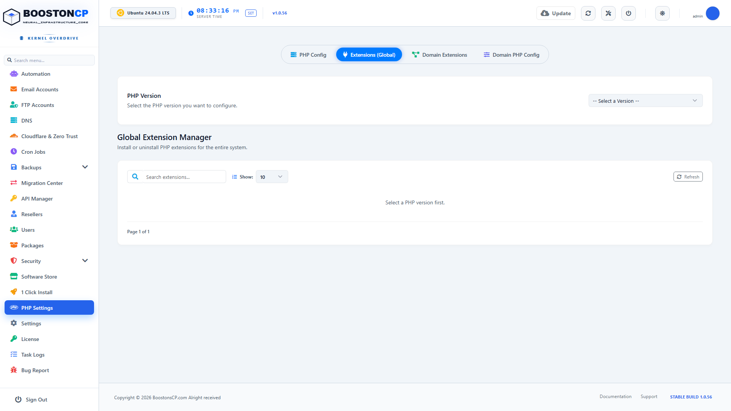Click the Software Store shop icon
Screen dimensions: 731x411
(14, 276)
